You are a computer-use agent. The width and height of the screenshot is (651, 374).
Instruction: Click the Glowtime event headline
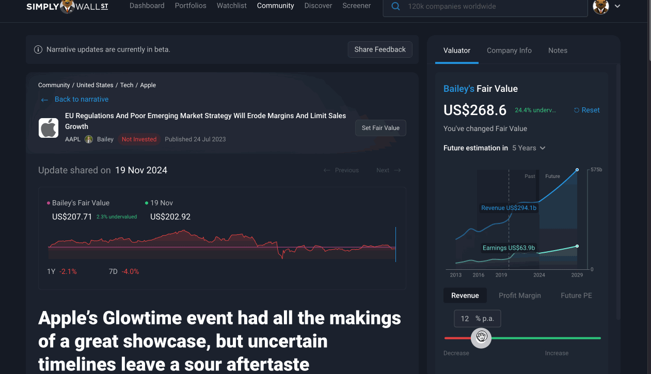point(219,341)
